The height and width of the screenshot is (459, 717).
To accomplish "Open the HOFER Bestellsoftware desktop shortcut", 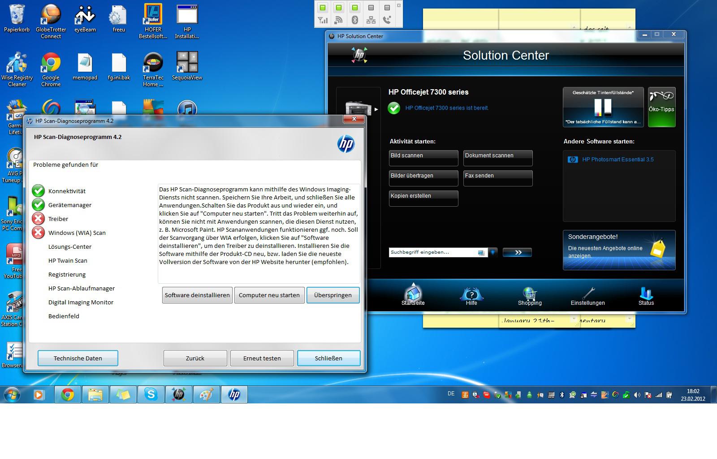I will [x=153, y=21].
